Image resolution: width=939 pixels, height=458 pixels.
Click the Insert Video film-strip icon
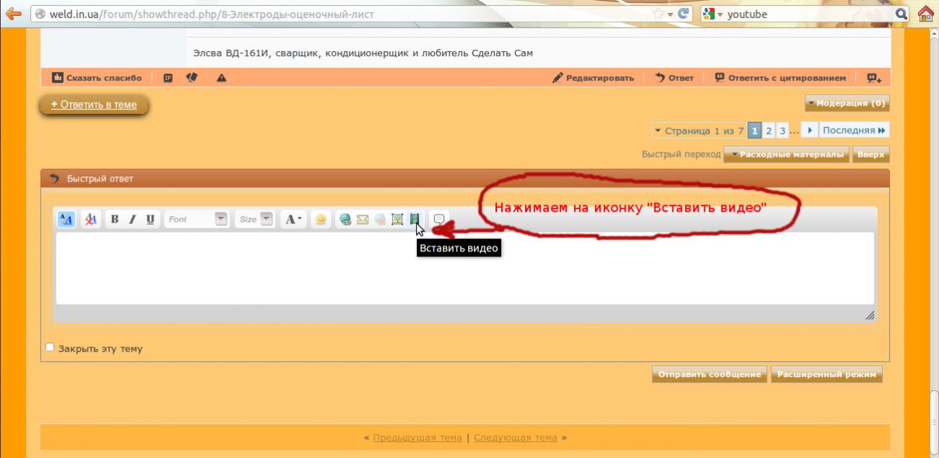click(x=415, y=219)
